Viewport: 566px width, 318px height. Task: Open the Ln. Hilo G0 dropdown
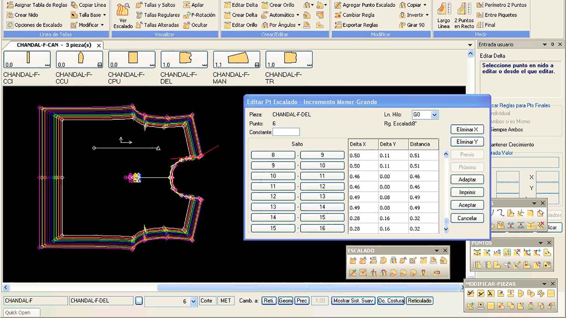[x=434, y=115]
